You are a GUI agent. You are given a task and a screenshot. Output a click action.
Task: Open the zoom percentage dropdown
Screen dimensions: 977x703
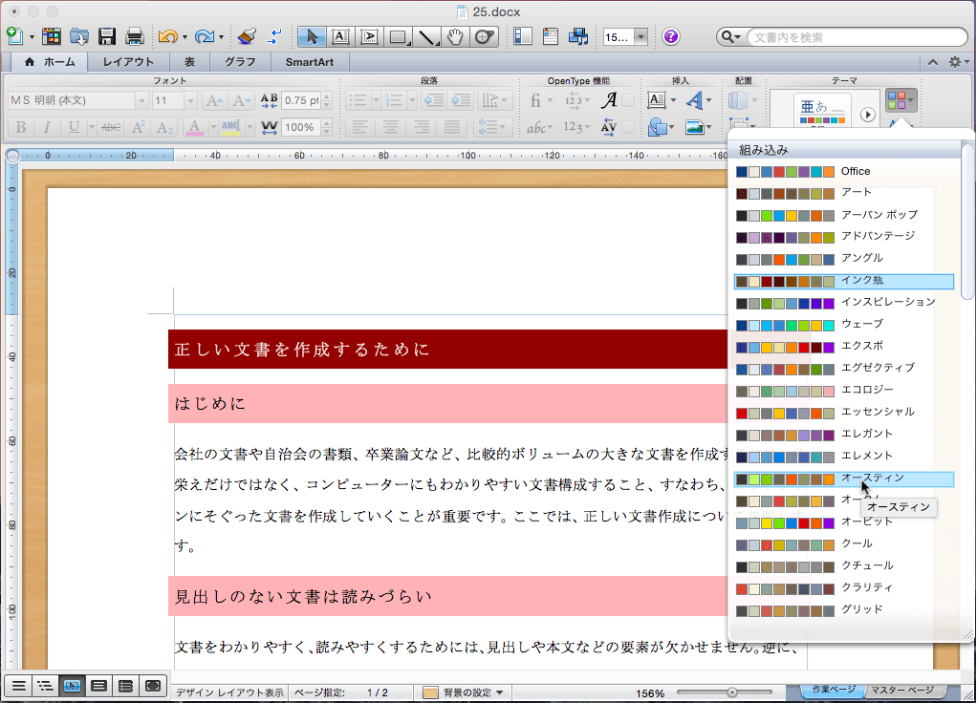pyautogui.click(x=640, y=37)
